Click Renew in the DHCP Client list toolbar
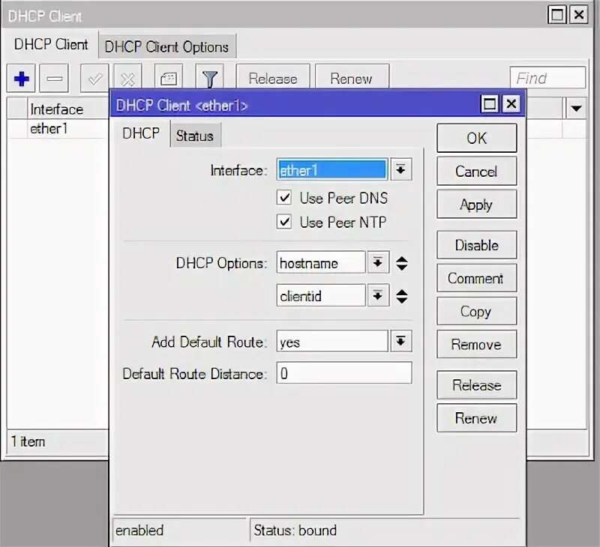Viewport: 600px width, 547px height. pyautogui.click(x=352, y=79)
